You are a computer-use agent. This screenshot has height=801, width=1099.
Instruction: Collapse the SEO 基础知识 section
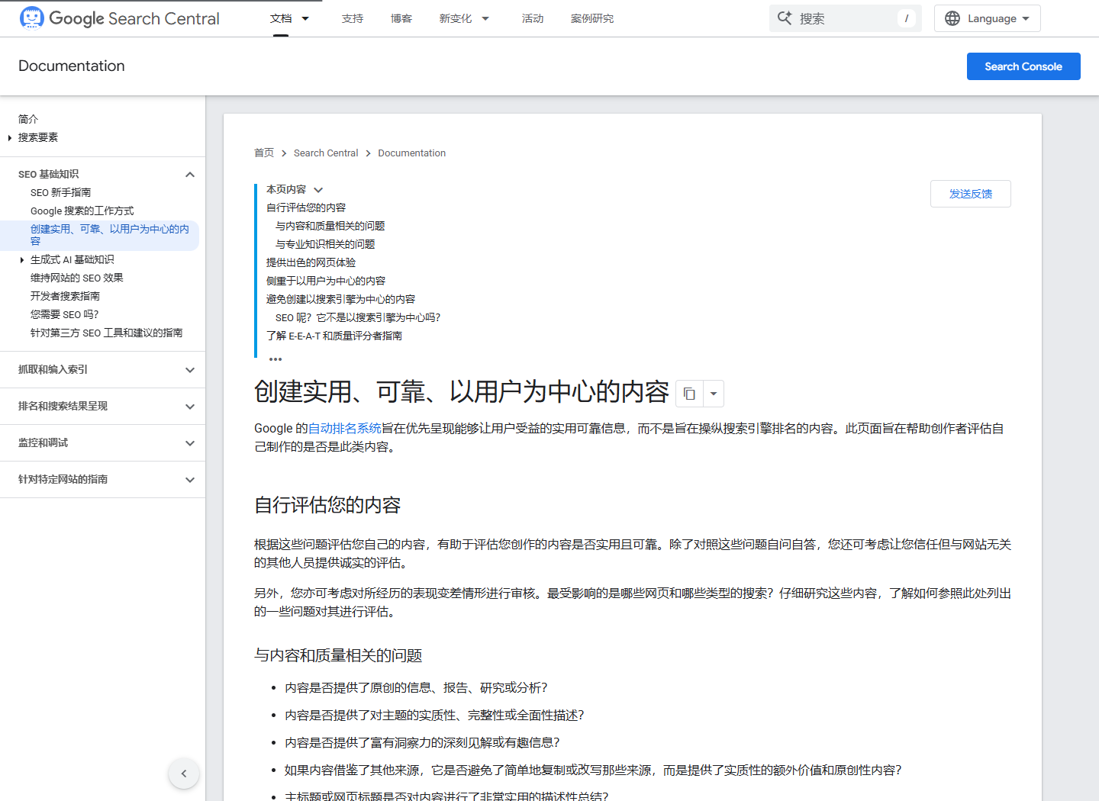(x=190, y=175)
